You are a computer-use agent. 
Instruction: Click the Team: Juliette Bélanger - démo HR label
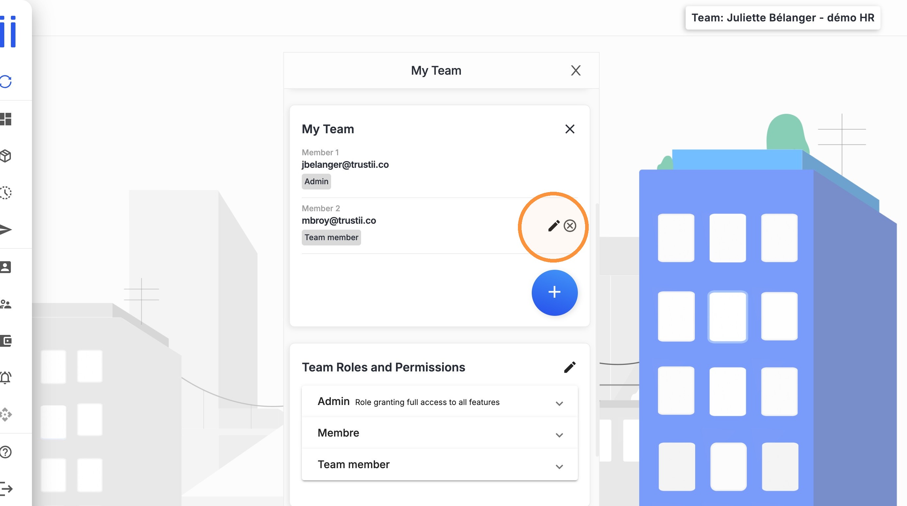click(782, 17)
